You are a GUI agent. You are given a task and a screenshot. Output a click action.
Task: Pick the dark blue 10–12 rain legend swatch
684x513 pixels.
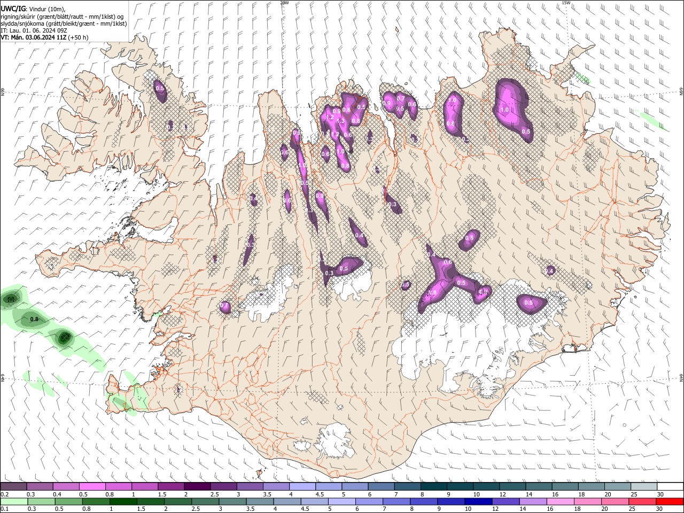[x=477, y=501]
